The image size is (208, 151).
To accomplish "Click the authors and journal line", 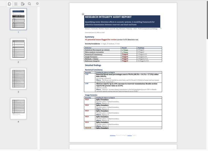I will [121, 29].
